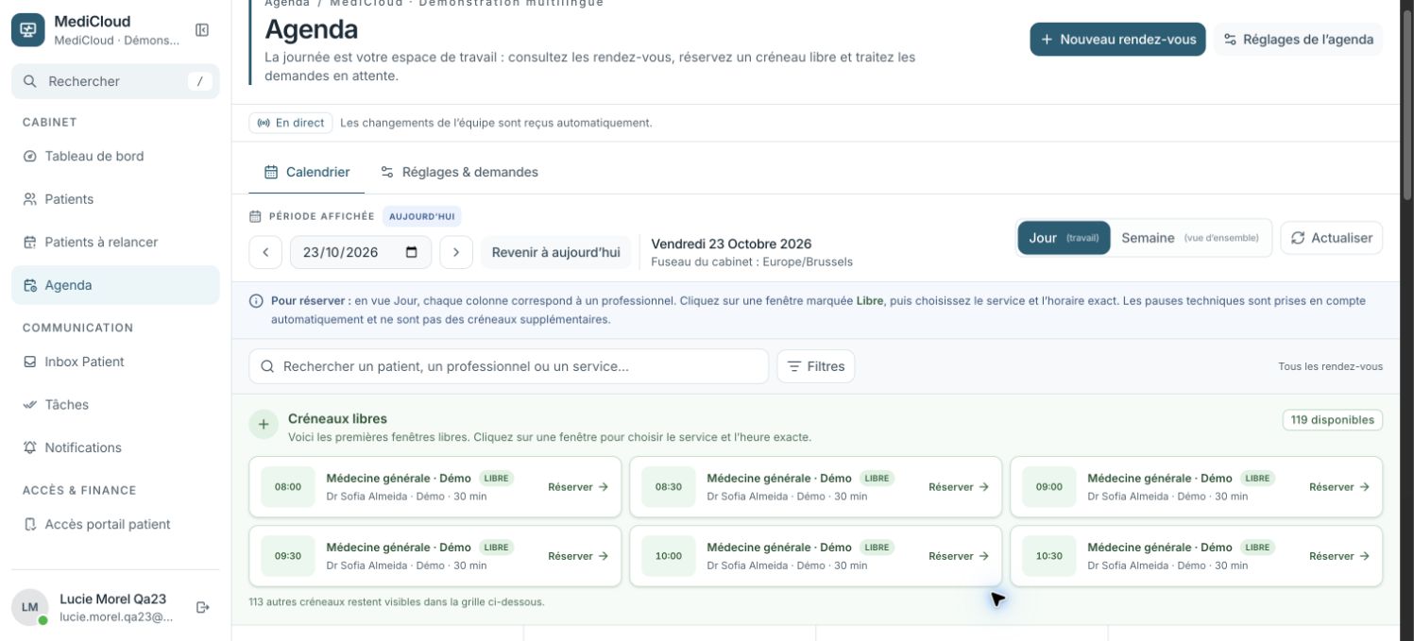Click the 119 disponibles badge
Viewport: 1414px width, 641px height.
pos(1333,420)
